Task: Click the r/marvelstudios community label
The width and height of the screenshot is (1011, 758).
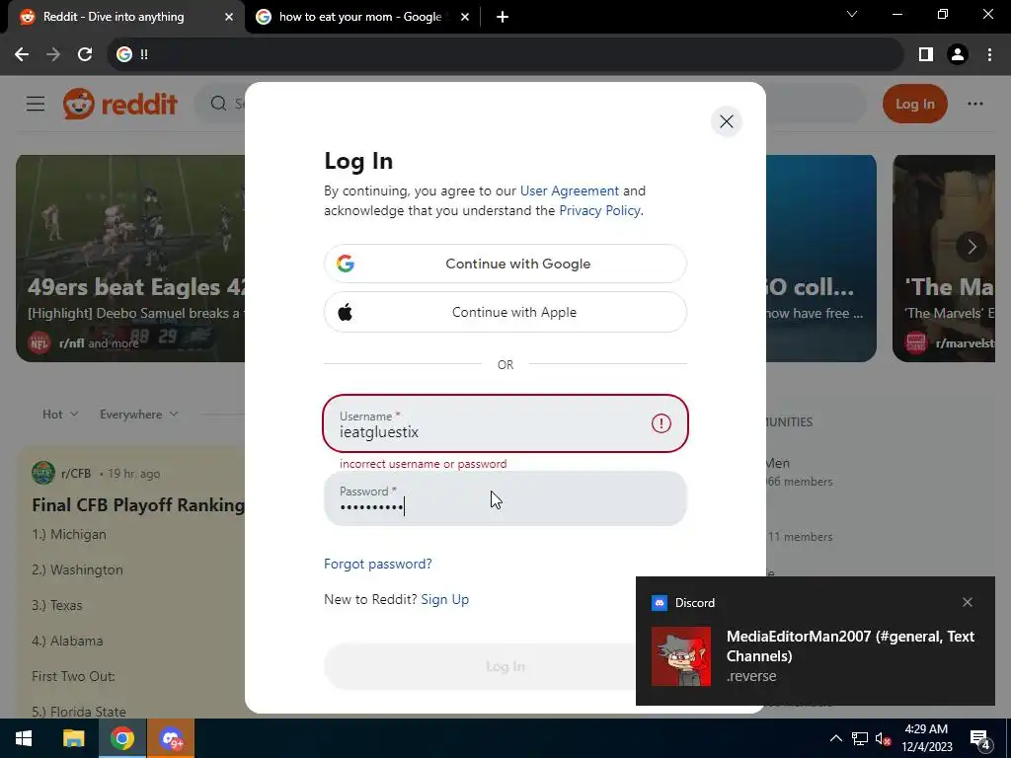Action: pos(965,343)
